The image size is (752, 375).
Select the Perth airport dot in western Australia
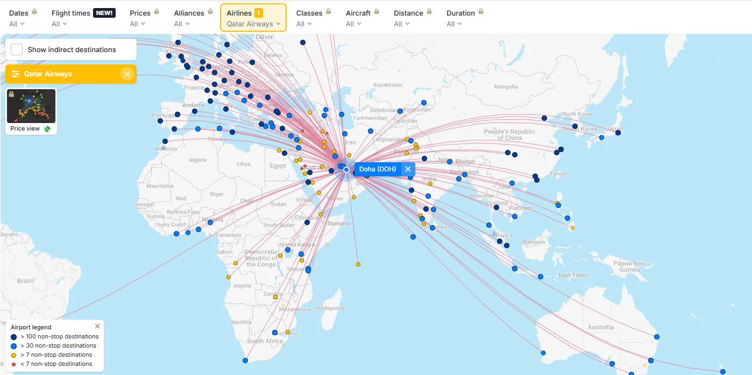543,353
